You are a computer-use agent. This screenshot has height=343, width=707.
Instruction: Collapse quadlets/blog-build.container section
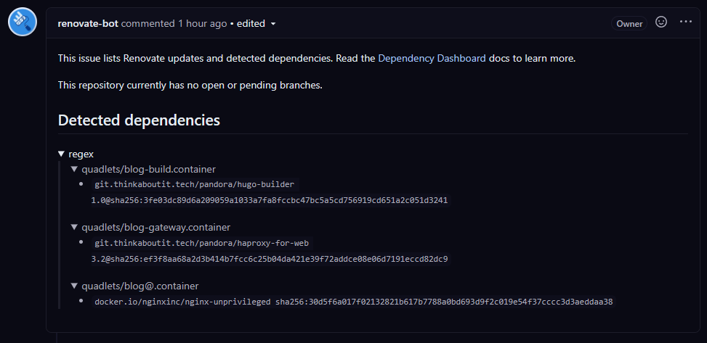pyautogui.click(x=143, y=169)
